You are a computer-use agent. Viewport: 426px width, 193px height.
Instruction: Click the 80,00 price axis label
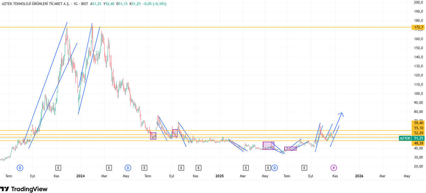click(419, 112)
